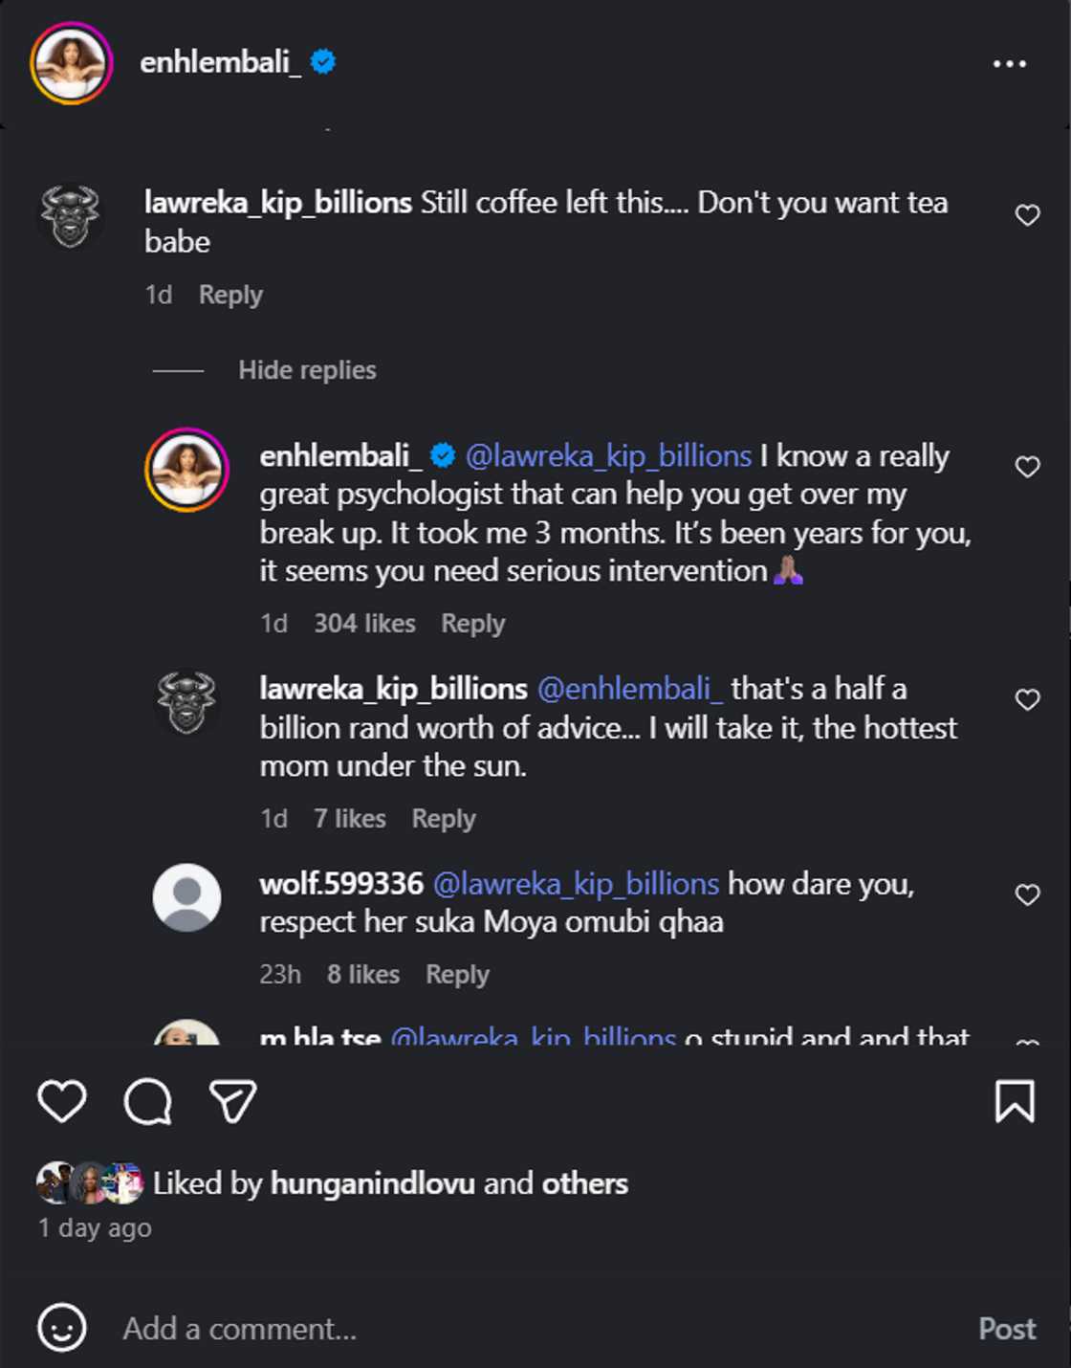
Task: Like lawreka_kip_billions' coffee comment
Action: 1027,215
